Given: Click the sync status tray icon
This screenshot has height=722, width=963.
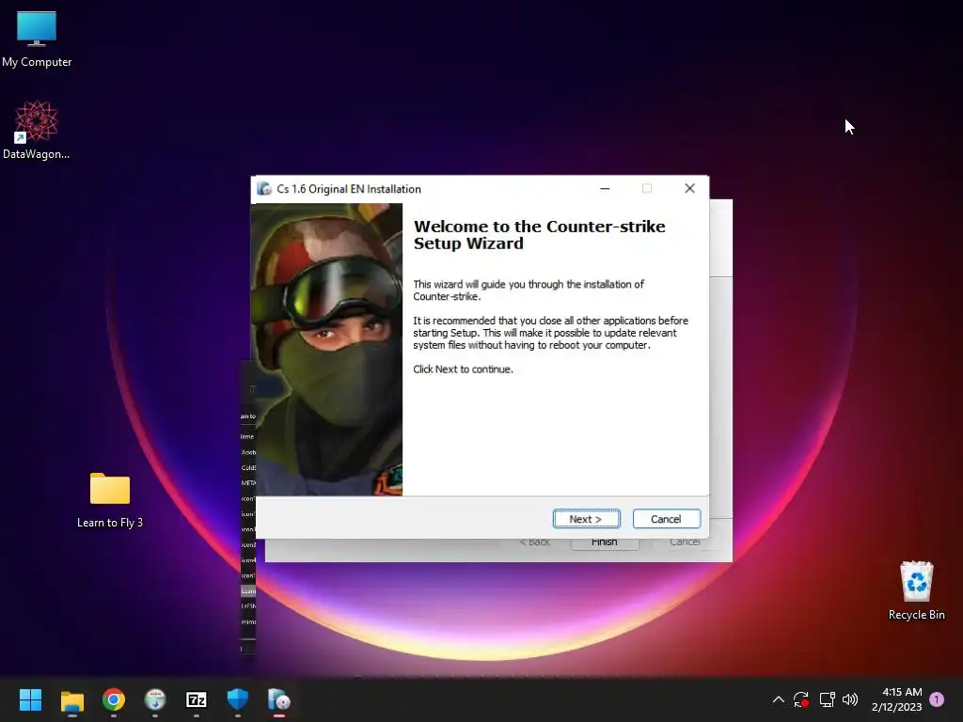Looking at the screenshot, I should (801, 699).
